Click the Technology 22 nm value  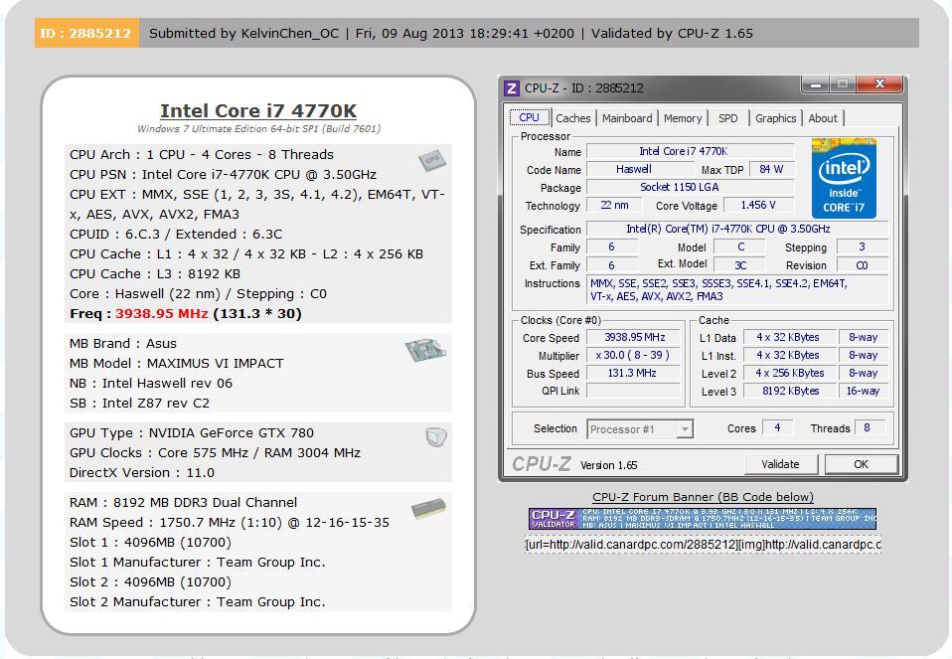(x=614, y=206)
